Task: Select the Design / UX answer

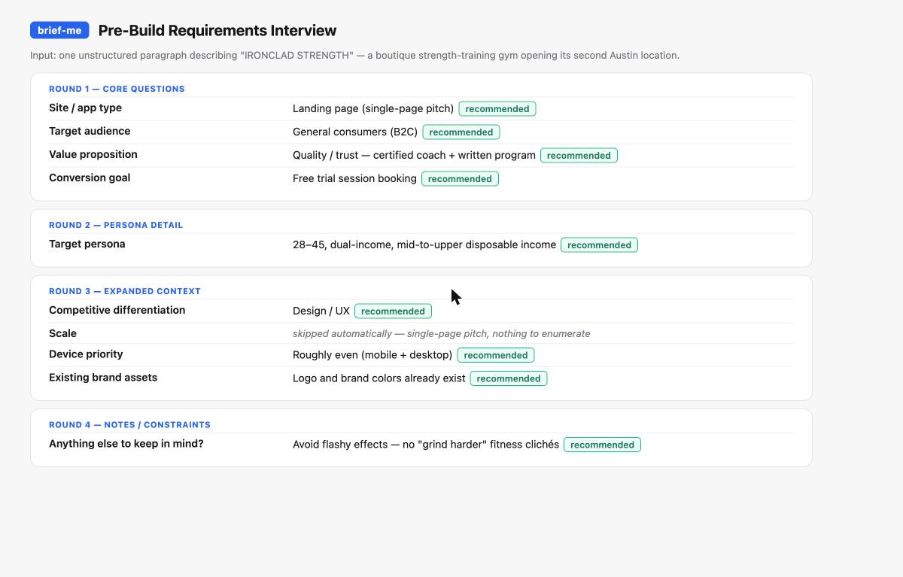Action: [x=321, y=311]
